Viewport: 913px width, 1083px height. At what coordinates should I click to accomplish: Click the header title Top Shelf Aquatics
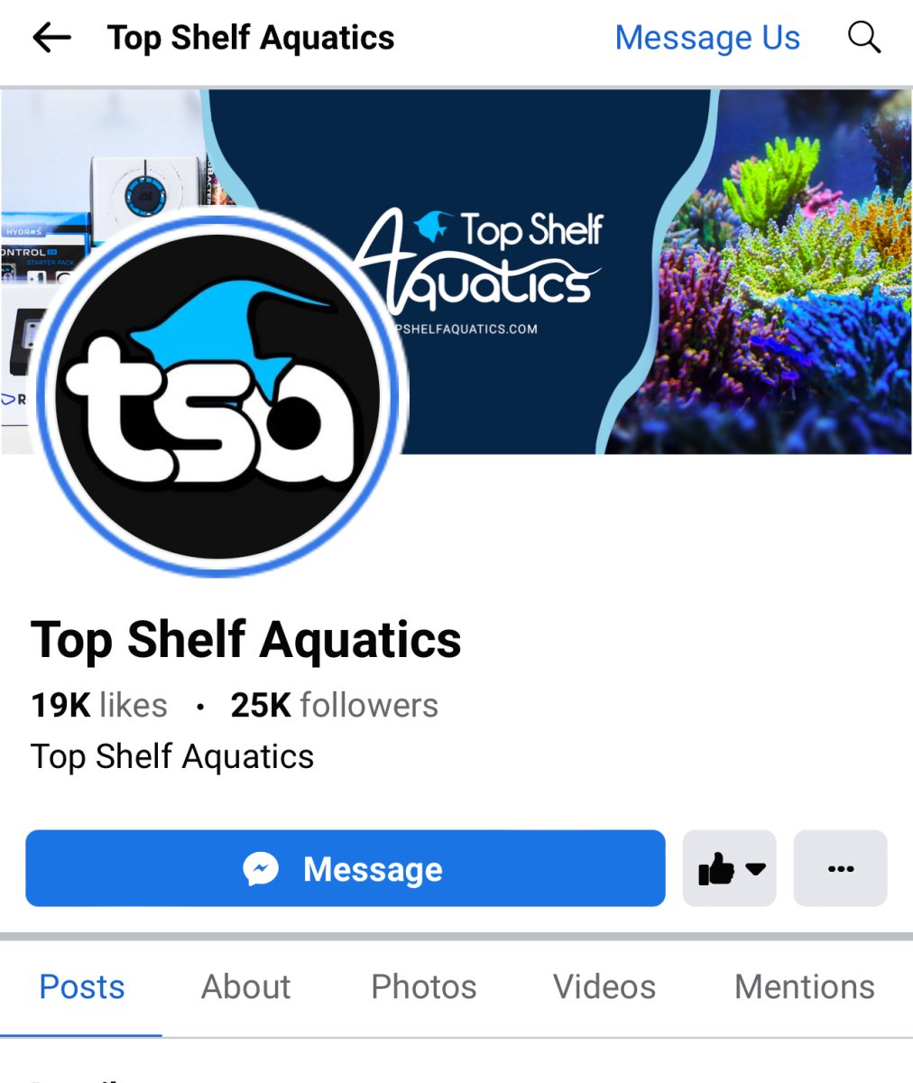[x=251, y=38]
